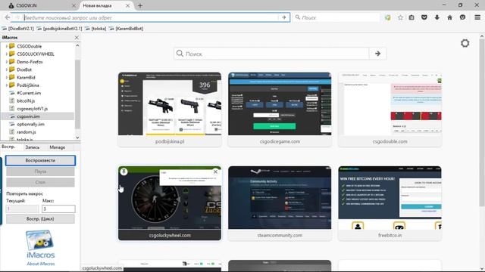Select the optionrally.iim macro
The height and width of the screenshot is (272, 485).
click(x=30, y=124)
